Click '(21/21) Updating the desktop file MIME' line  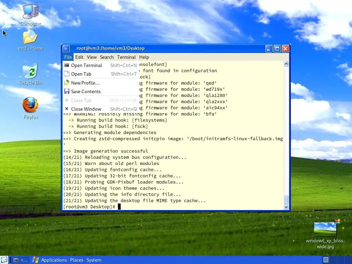coord(134,201)
